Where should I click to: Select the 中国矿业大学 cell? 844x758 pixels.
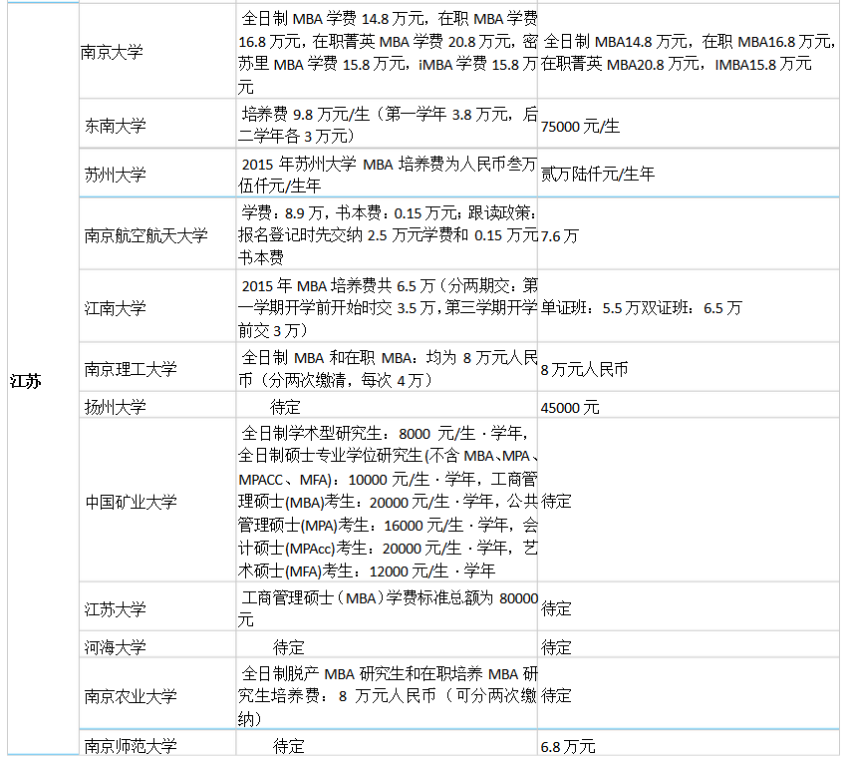(x=157, y=500)
